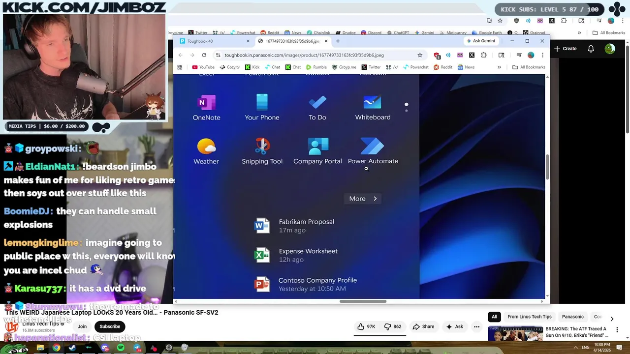Share the Panasonic SF-SV2 video
The image size is (630, 354).
[x=423, y=326]
